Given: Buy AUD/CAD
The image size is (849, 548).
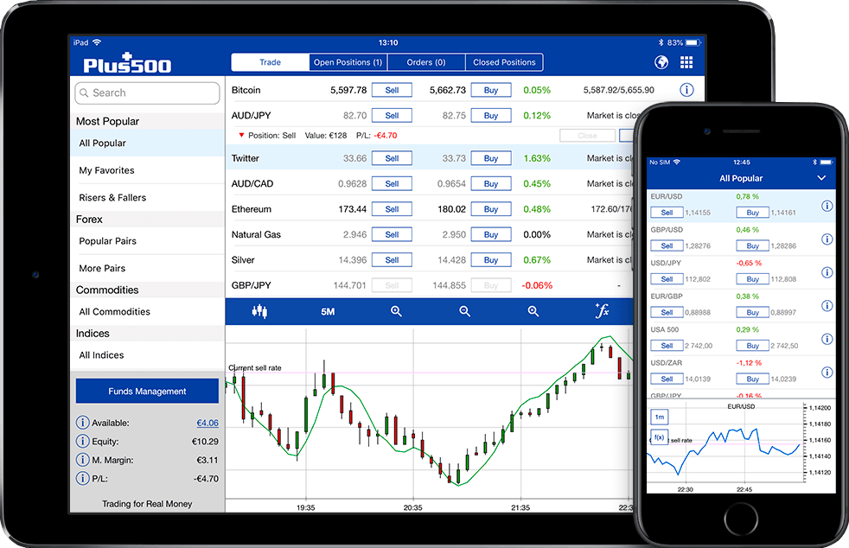Looking at the screenshot, I should 491,183.
